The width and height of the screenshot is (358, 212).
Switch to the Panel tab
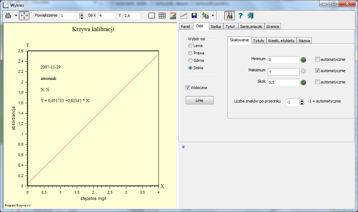[185, 26]
